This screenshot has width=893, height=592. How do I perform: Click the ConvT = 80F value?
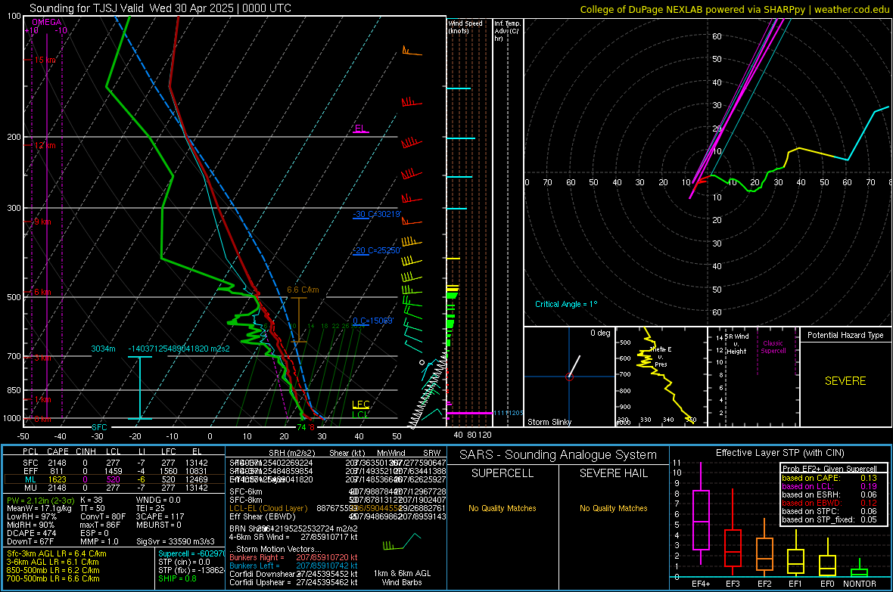102,517
